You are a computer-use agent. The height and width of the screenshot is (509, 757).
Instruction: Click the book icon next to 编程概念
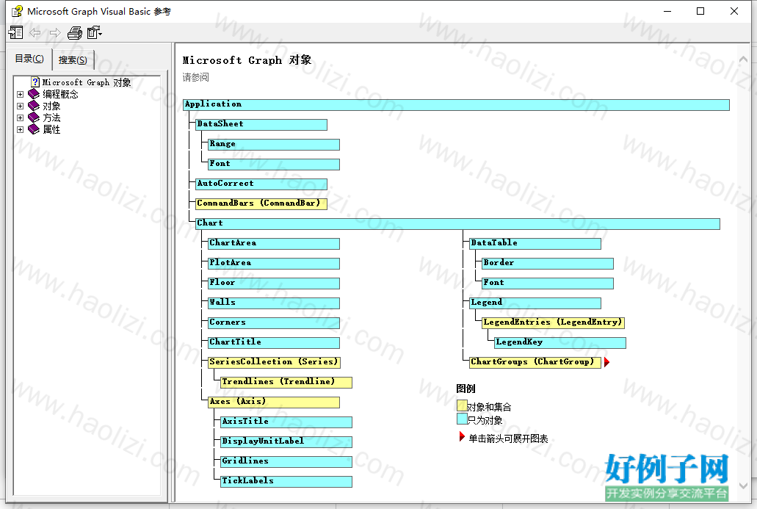click(33, 94)
